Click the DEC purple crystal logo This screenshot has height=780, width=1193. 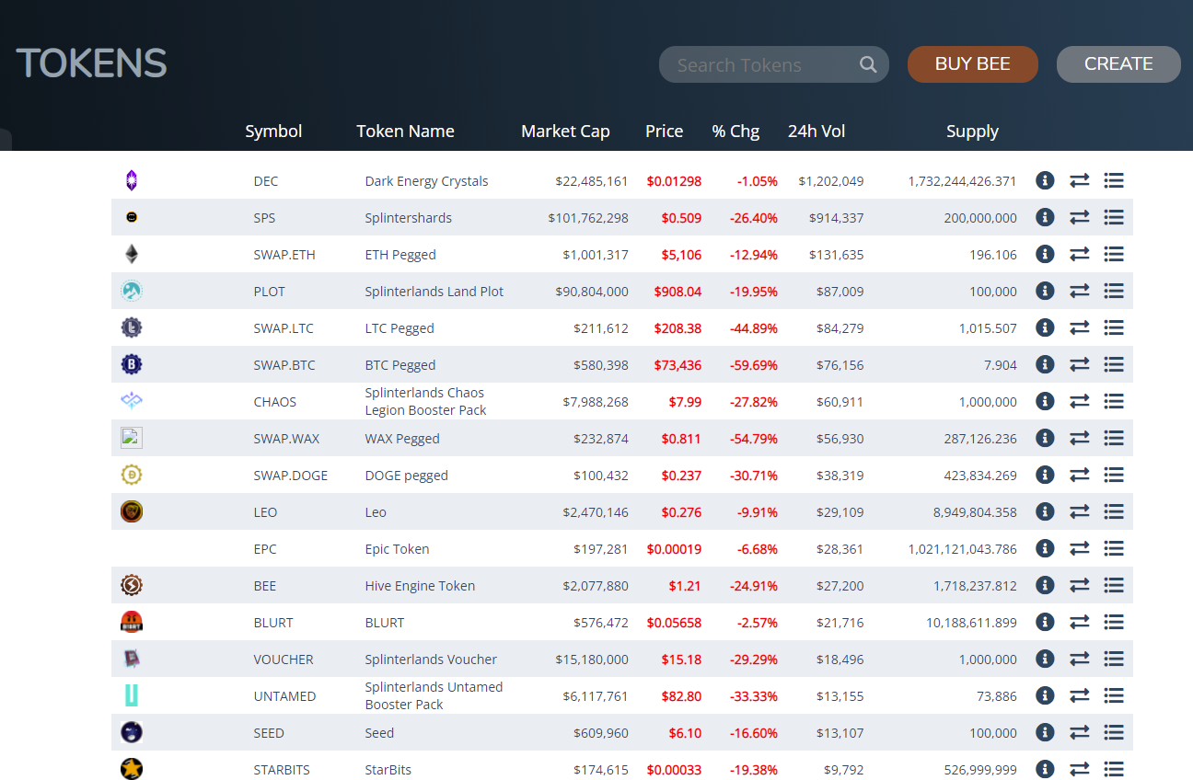[132, 180]
